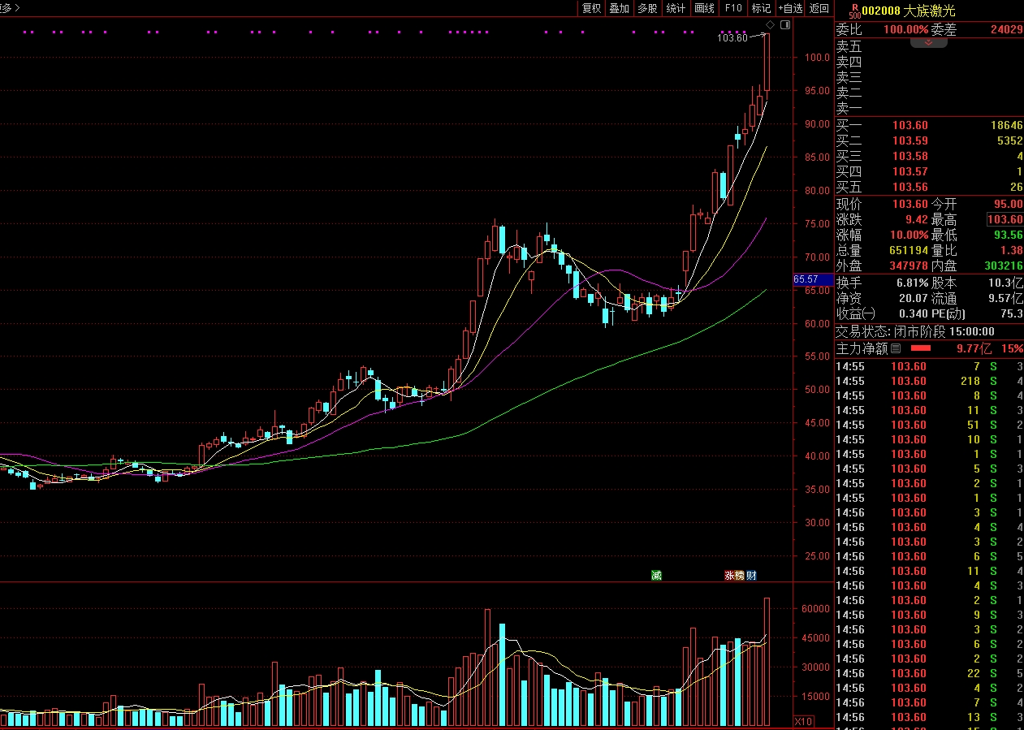Open the 主力净额 details list icon
Viewport: 1024px width, 730px height.
click(x=896, y=348)
